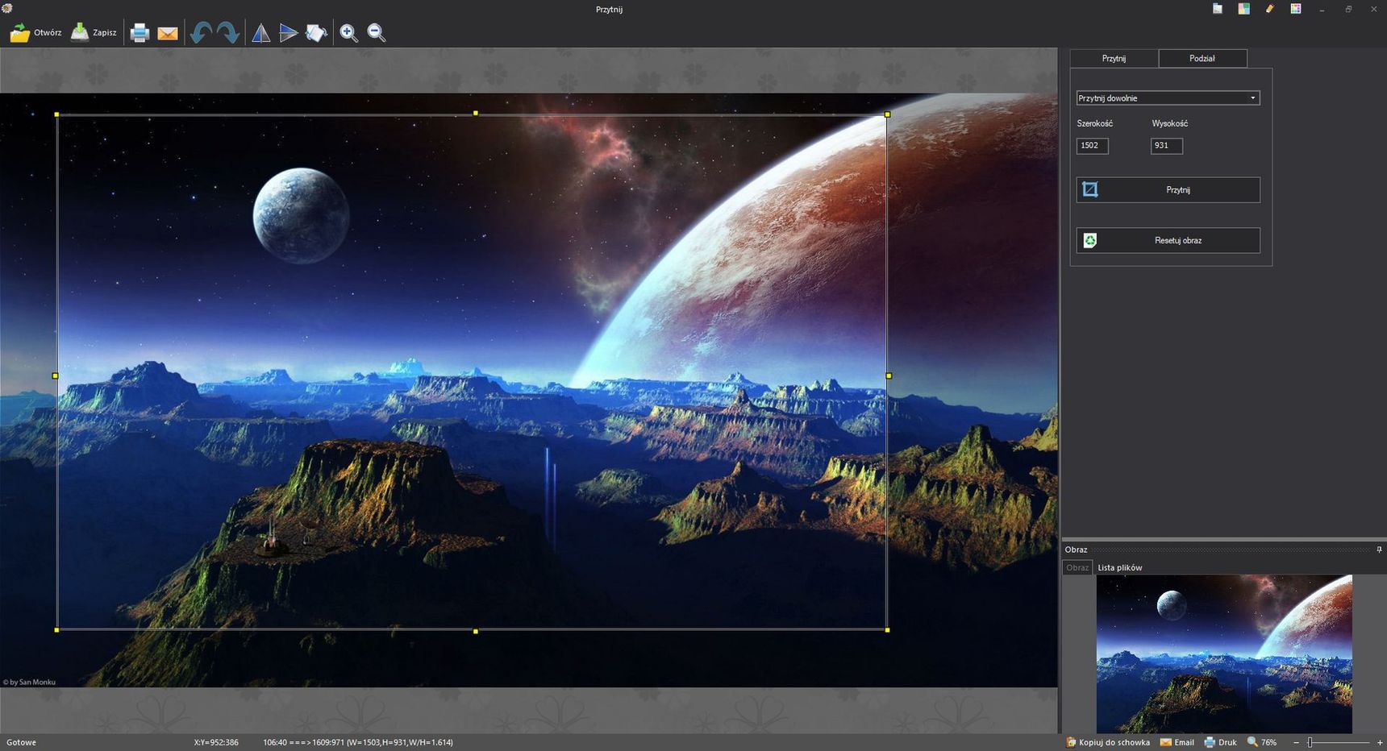Click the Otwórz (open) folder icon
Screen dimensions: 1387x751
tap(19, 33)
